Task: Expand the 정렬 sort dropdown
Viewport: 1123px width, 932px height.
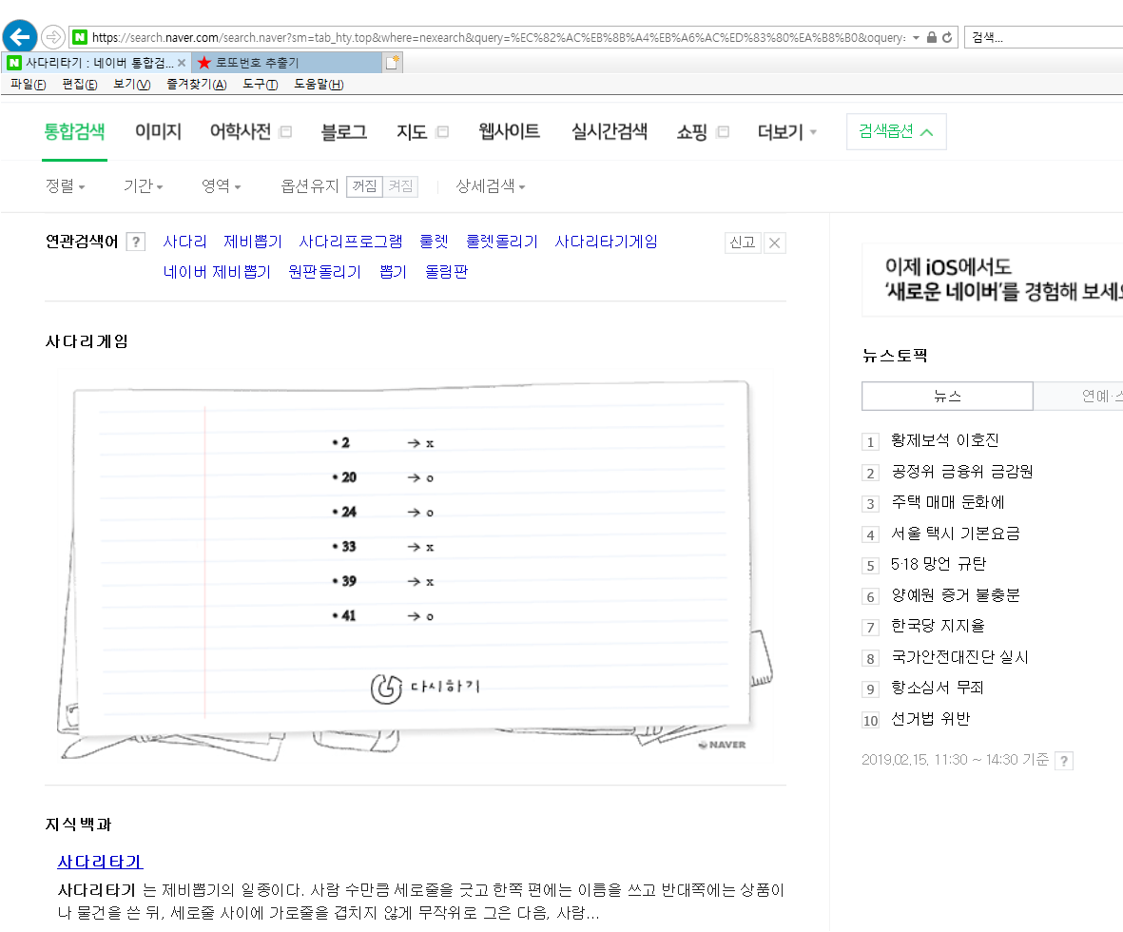Action: (65, 186)
